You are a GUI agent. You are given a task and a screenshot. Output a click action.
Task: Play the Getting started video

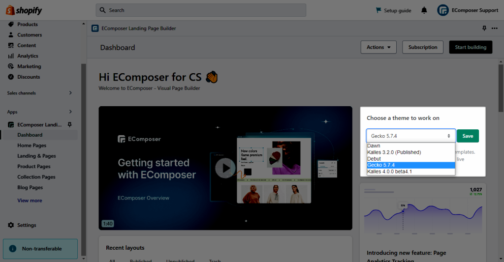[225, 168]
